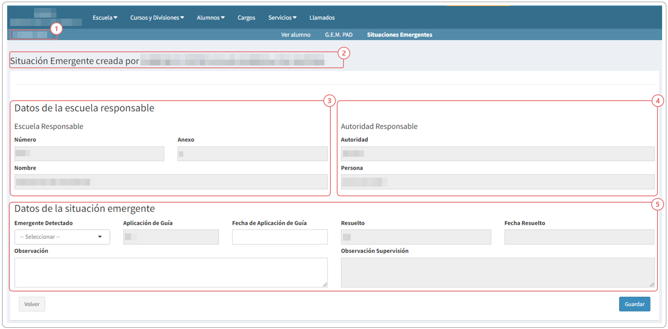Open the Escuela dropdown menu
This screenshot has width=668, height=329.
point(105,18)
